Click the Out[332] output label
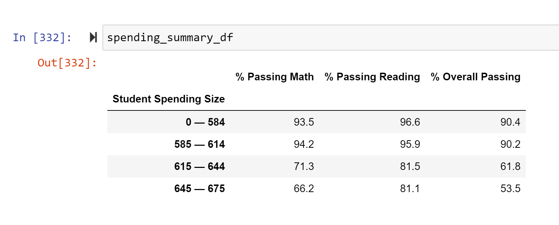The height and width of the screenshot is (225, 559). pyautogui.click(x=66, y=62)
